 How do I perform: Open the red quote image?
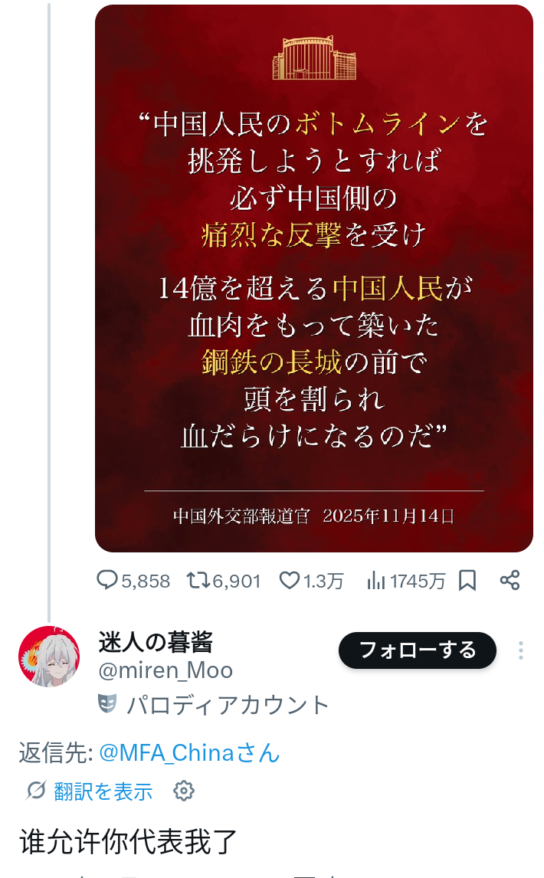[x=313, y=278]
